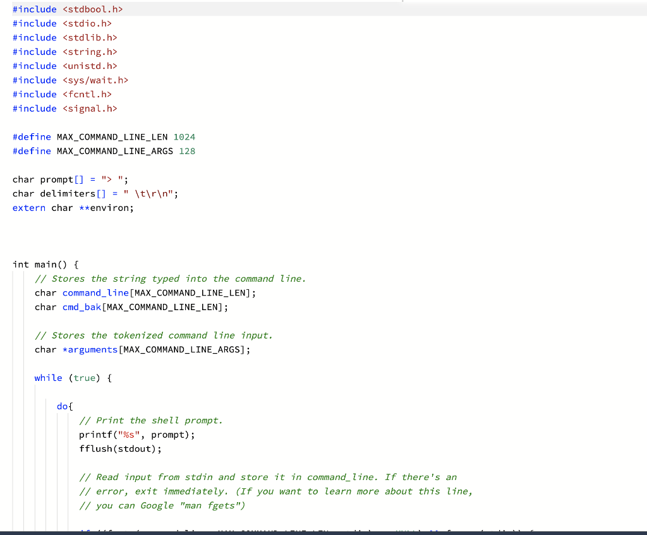Click the unistd.h include statement
Image resolution: width=647 pixels, height=535 pixels.
tap(64, 66)
